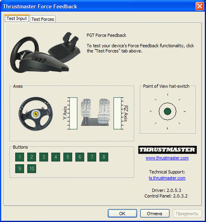
Task: Click the steering wheel axis image
Action: pyautogui.click(x=36, y=114)
